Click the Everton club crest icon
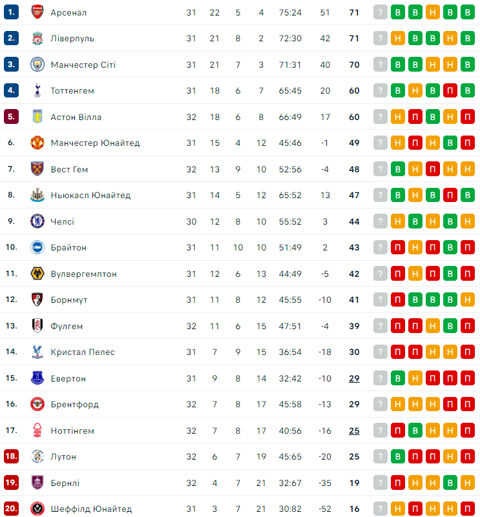The image size is (480, 517). point(37,378)
